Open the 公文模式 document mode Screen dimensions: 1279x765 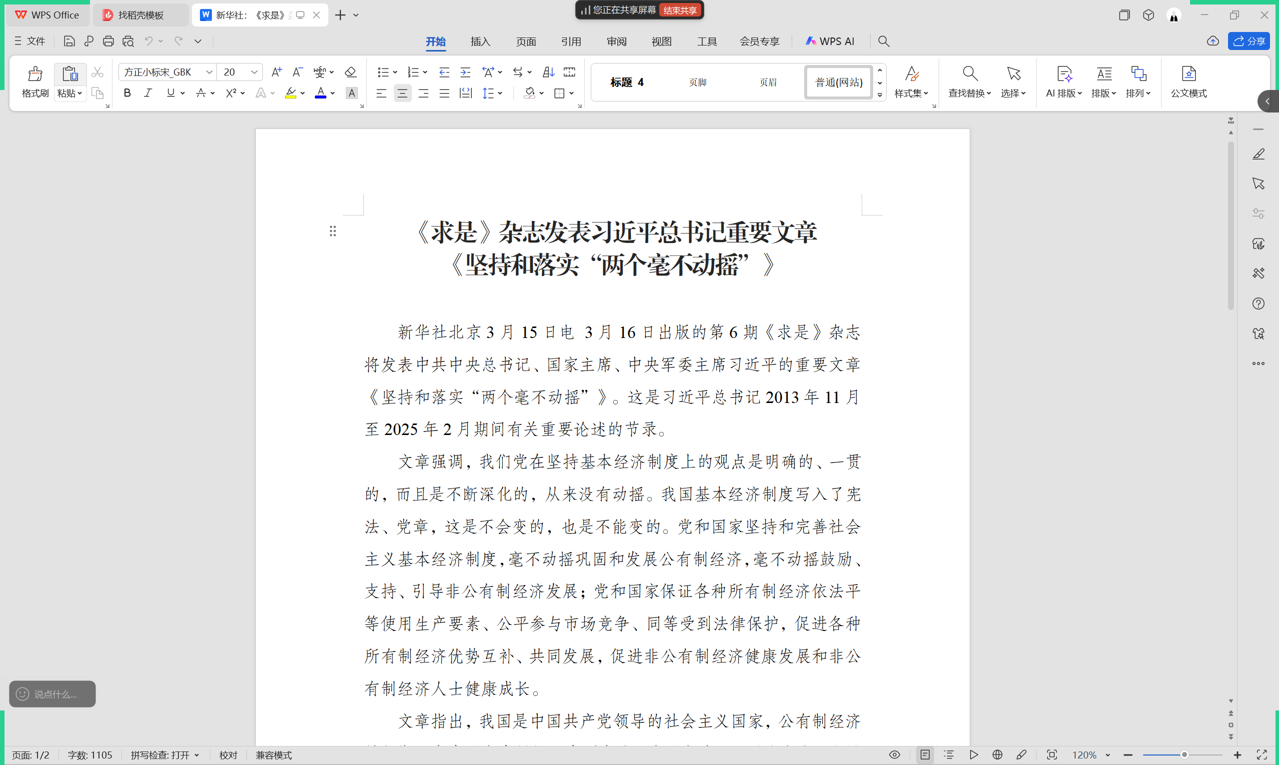pyautogui.click(x=1189, y=81)
